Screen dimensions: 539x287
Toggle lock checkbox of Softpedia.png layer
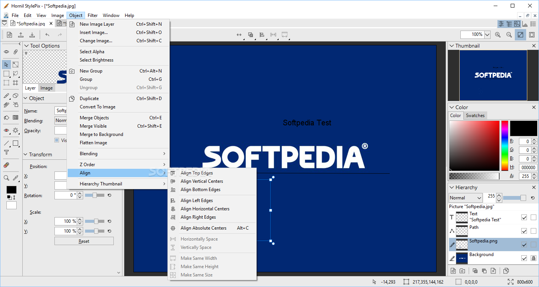coord(533,244)
